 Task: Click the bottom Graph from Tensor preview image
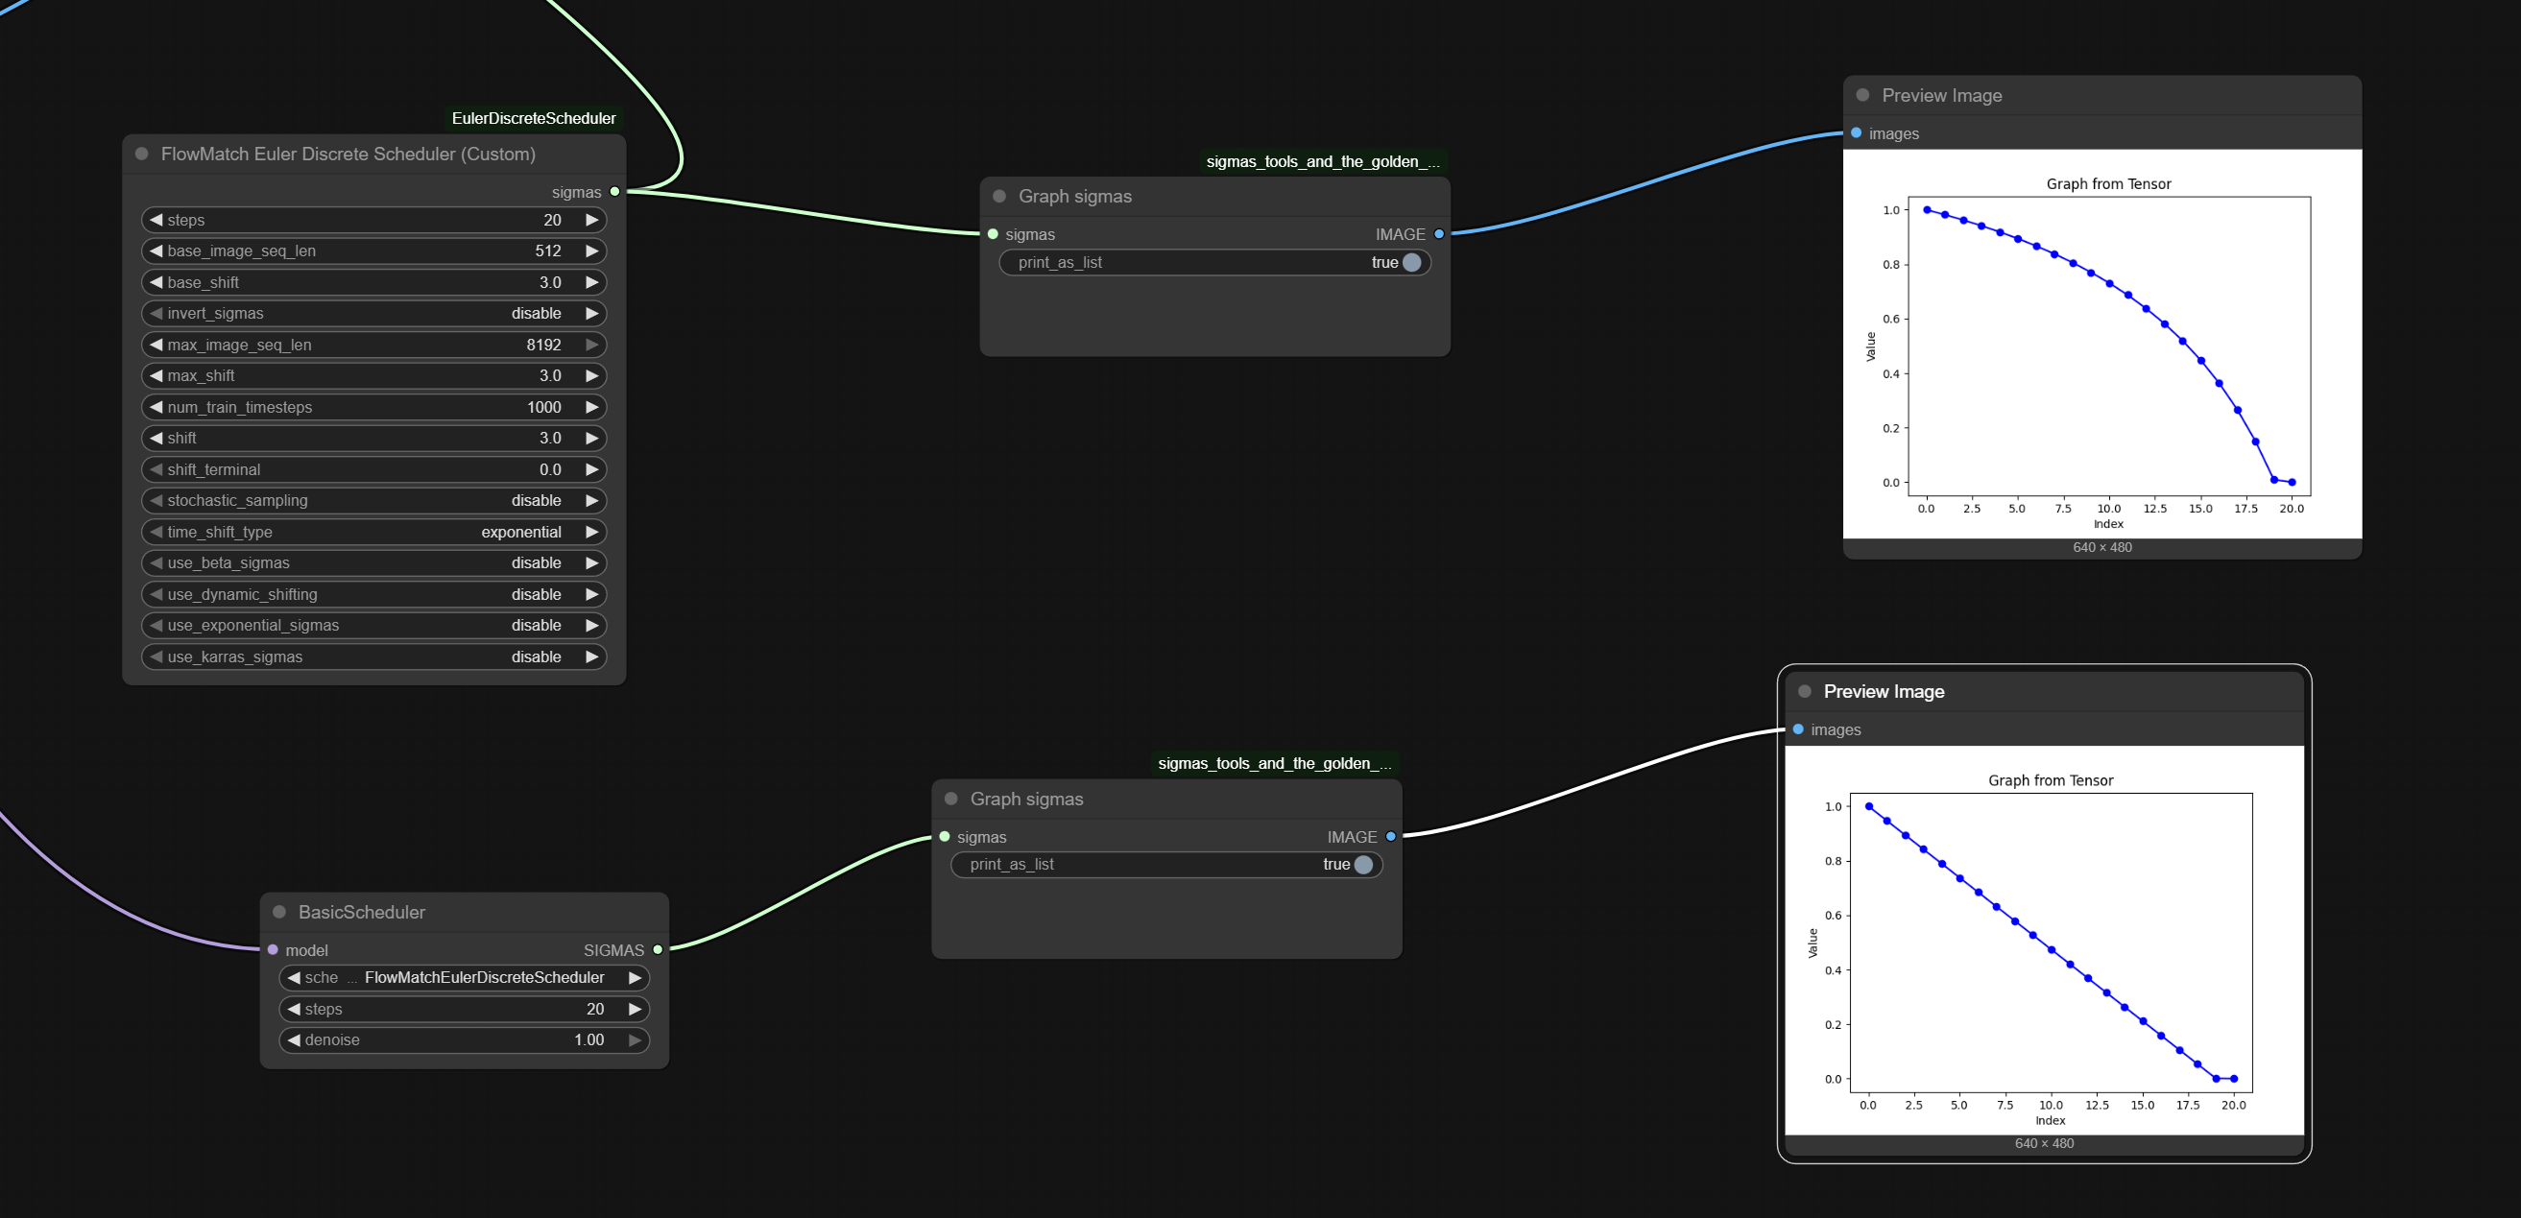2044,940
